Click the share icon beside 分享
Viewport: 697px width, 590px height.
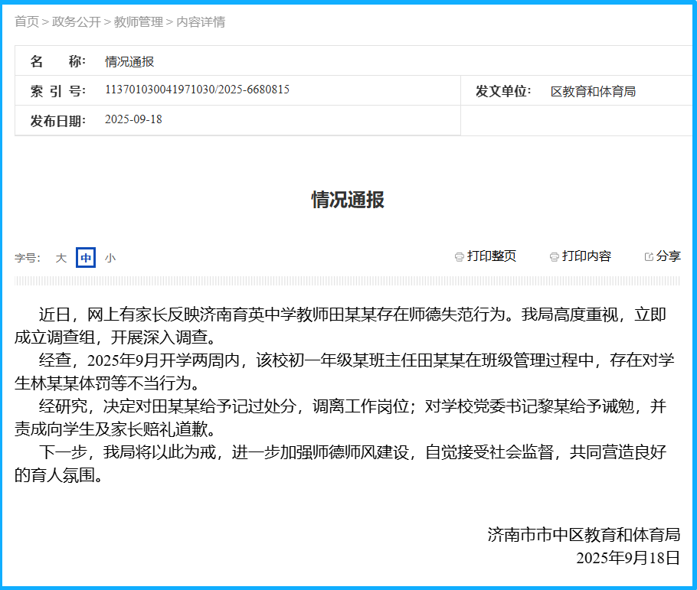pos(649,257)
